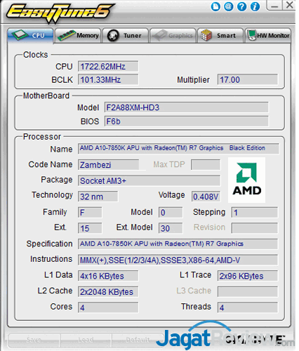Click the 'Specification' label text
The width and height of the screenshot is (299, 351).
(x=49, y=244)
